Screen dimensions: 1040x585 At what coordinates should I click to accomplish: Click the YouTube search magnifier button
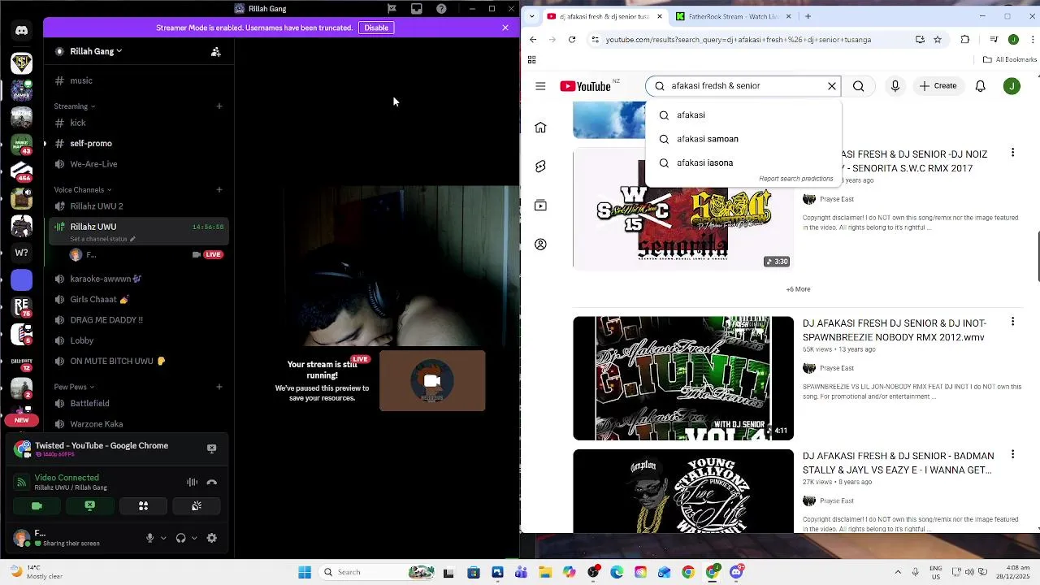(858, 86)
